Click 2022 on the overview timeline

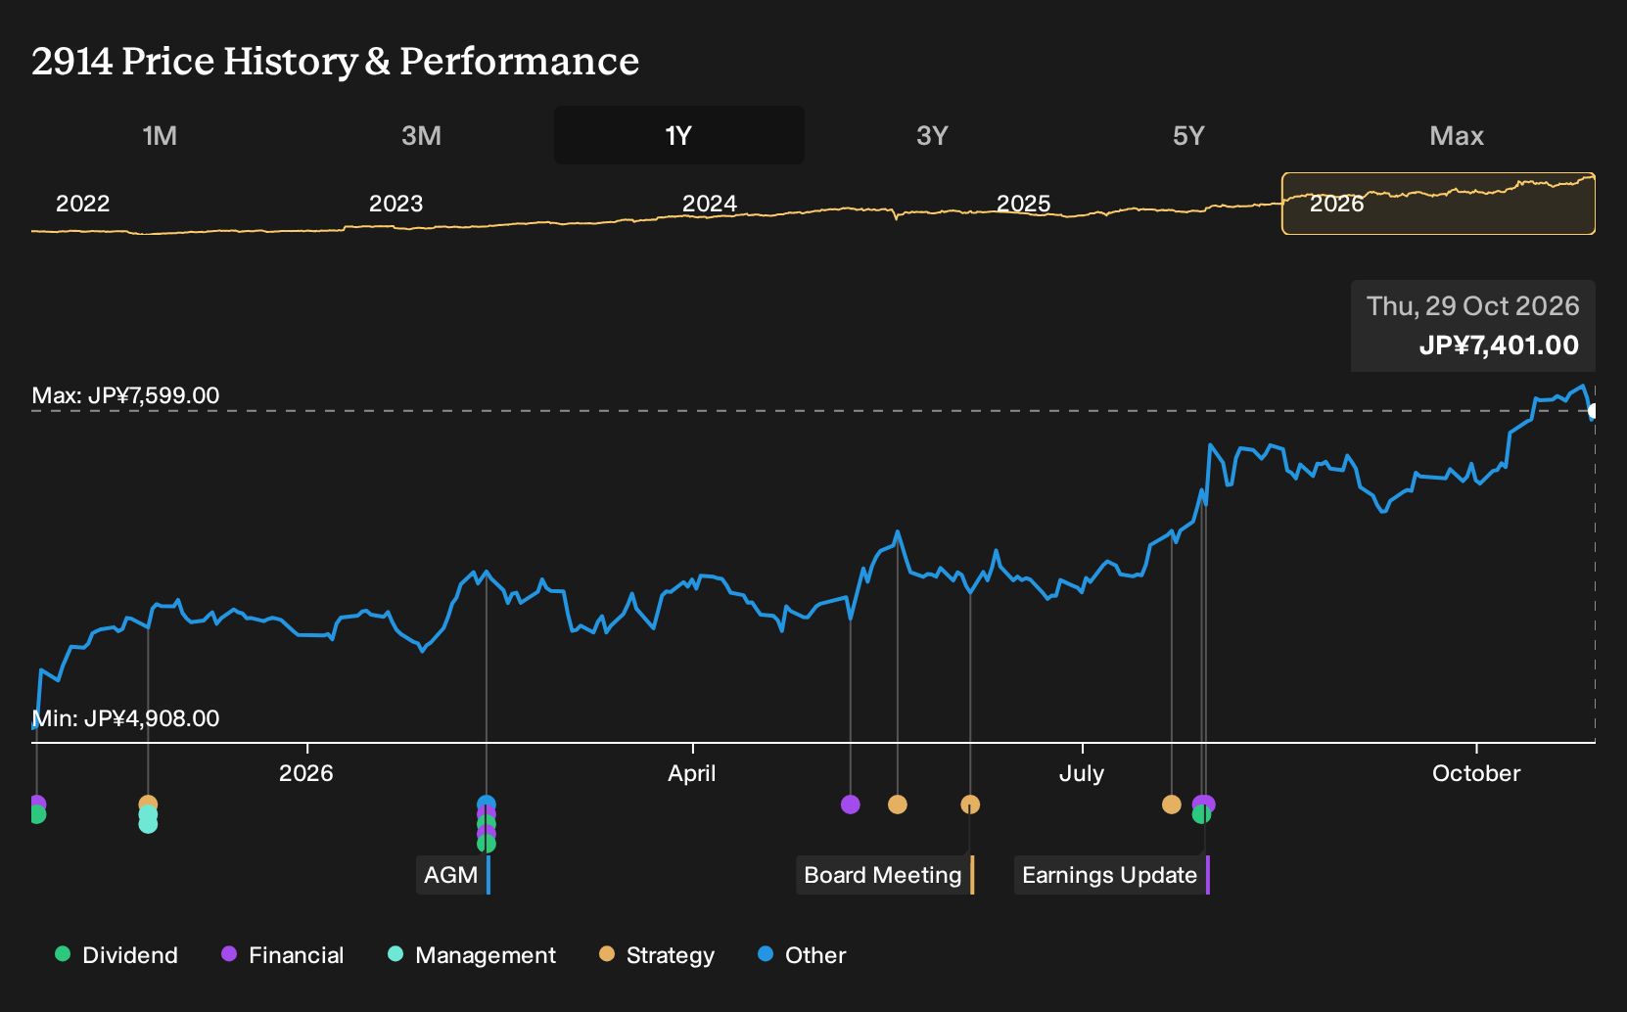[82, 204]
